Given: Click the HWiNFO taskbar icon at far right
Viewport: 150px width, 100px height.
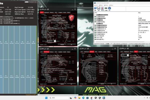Looking at the screenshot, I should 104,98.
